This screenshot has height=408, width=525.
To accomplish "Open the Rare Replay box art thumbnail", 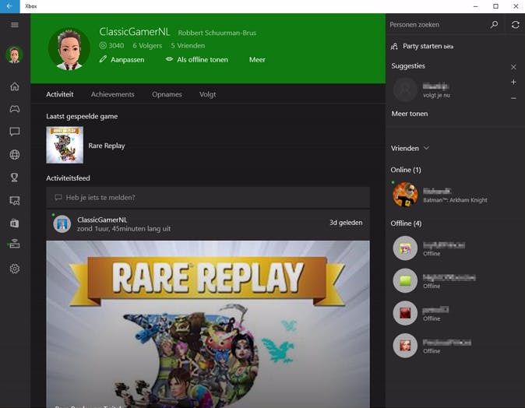I will tap(65, 145).
